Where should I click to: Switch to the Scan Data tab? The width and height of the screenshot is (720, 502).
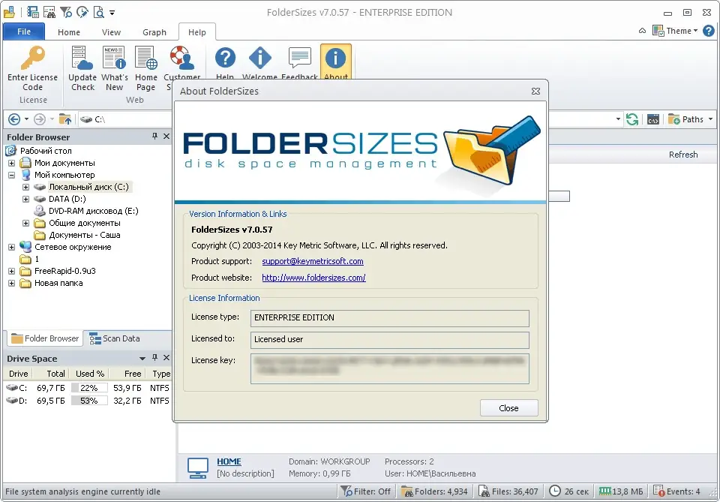click(115, 338)
